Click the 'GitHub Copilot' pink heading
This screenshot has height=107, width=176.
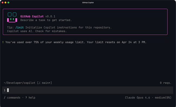click(x=32, y=16)
